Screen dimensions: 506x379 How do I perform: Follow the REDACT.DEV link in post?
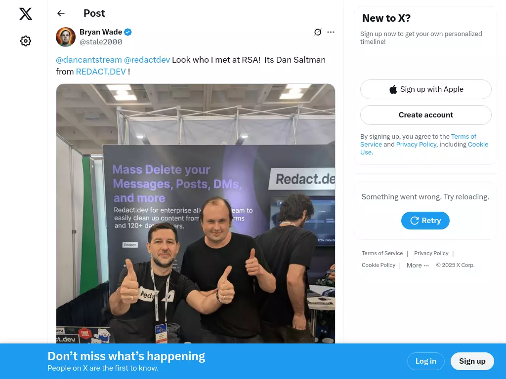101,72
